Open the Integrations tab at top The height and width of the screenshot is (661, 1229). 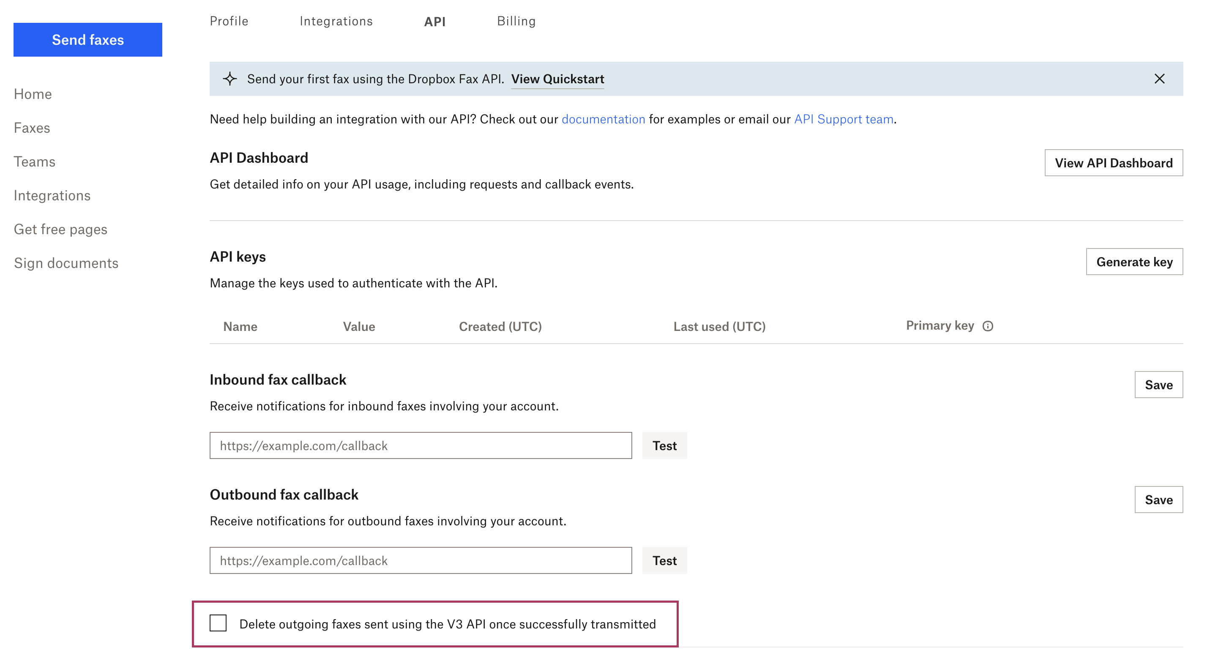336,21
